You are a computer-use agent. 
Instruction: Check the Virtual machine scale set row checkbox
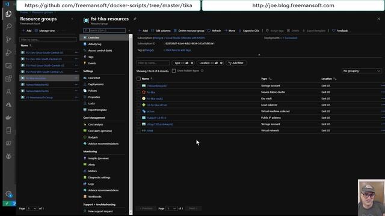pyautogui.click(x=138, y=112)
